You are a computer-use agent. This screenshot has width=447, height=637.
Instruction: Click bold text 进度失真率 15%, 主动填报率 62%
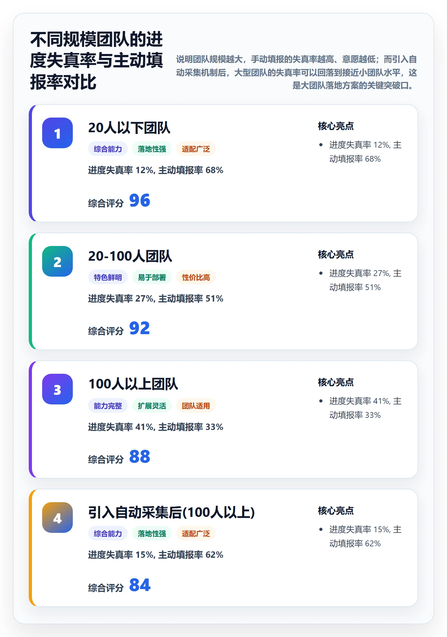(x=155, y=555)
